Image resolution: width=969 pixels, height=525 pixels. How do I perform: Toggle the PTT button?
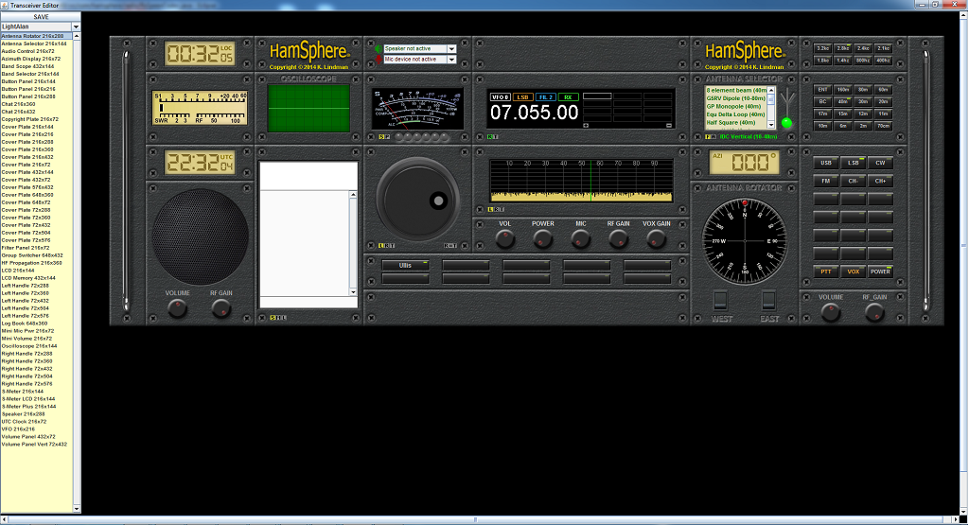click(825, 271)
